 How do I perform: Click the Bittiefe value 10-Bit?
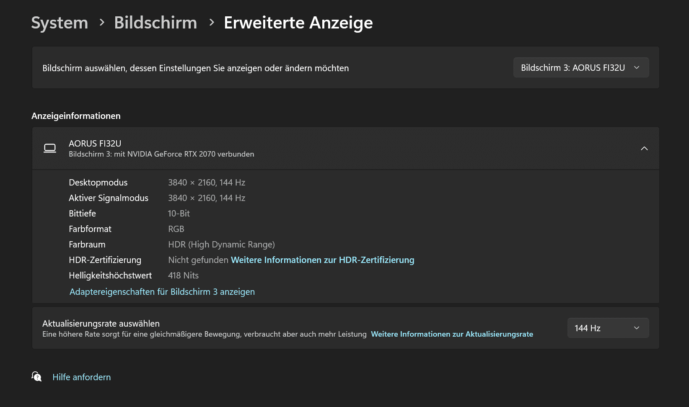179,214
